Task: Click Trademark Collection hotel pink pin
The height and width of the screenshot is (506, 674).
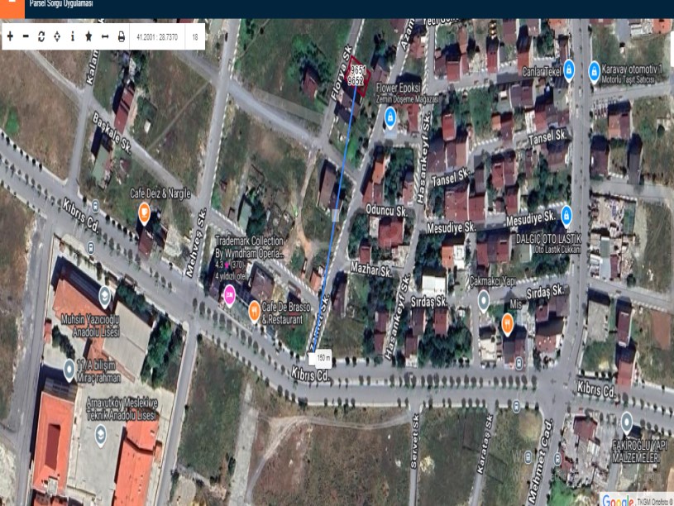Action: point(230,296)
